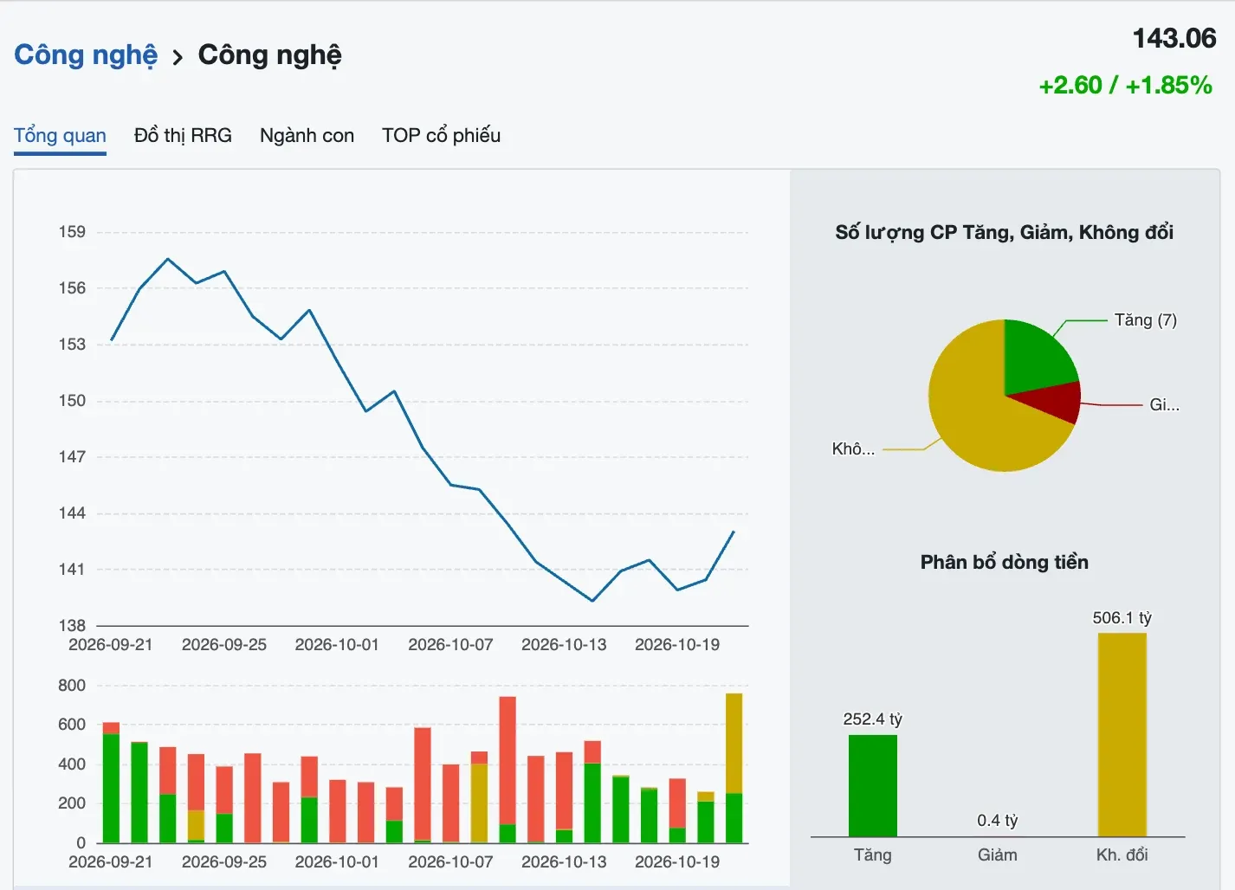
Task: Click the Giảm axis label
Action: pos(997,855)
